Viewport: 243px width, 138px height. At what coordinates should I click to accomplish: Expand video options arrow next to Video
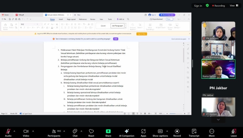tap(33, 131)
